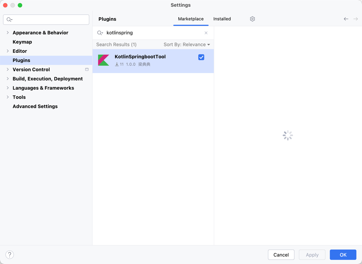Select Appearance & Behavior label
Viewport: 362px width, 264px height.
point(41,32)
